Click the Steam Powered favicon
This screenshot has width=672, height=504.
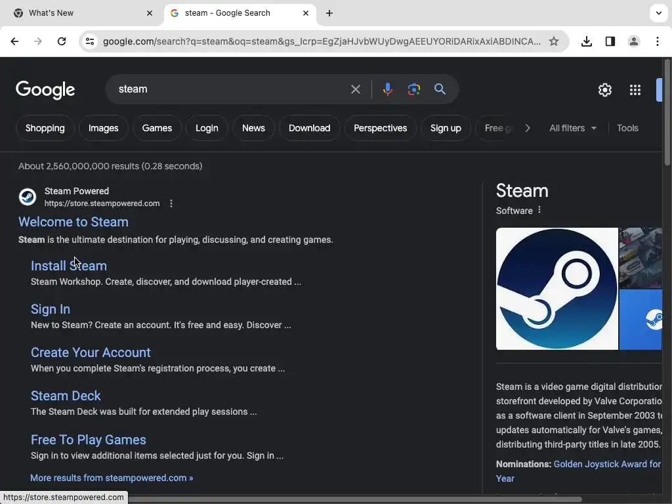[28, 197]
